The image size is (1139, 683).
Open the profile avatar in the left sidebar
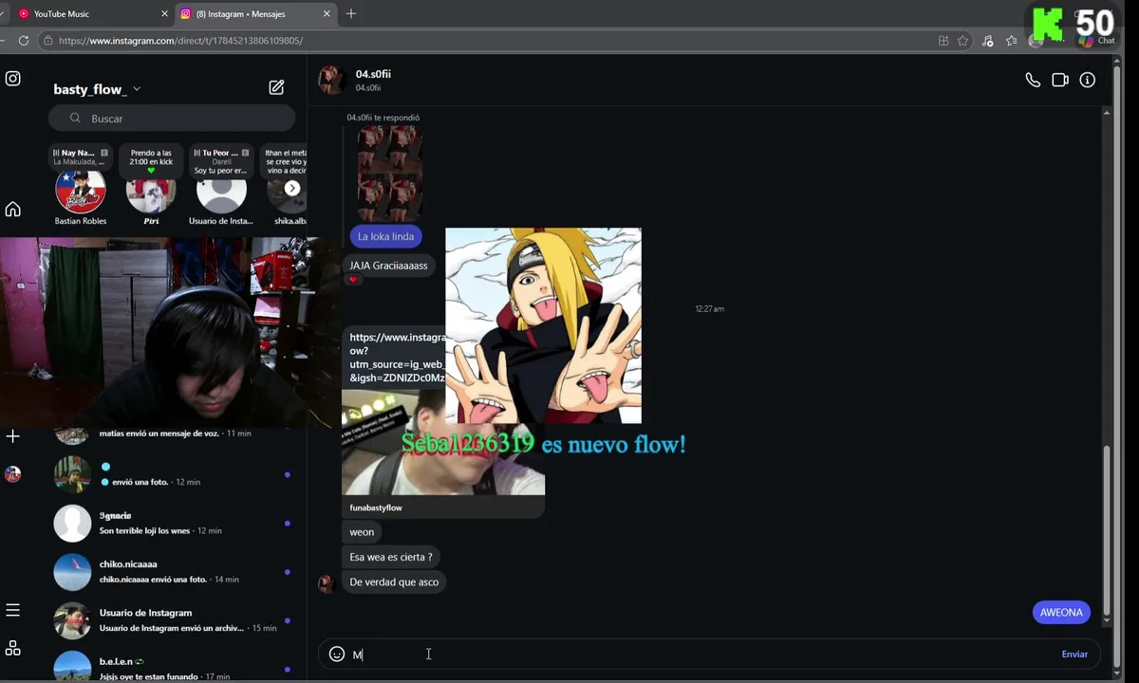(x=13, y=474)
